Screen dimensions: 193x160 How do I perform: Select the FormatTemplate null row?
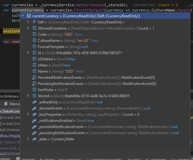pyautogui.click(x=105, y=47)
